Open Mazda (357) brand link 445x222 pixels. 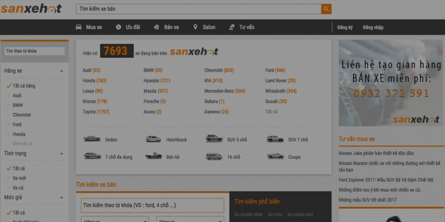tap(156, 91)
